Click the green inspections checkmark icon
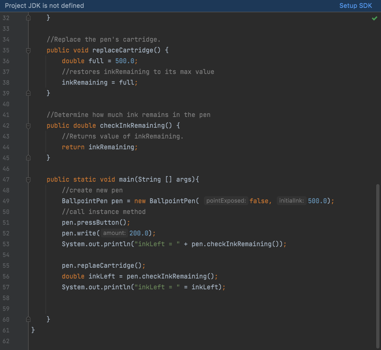The width and height of the screenshot is (381, 350). click(x=375, y=18)
